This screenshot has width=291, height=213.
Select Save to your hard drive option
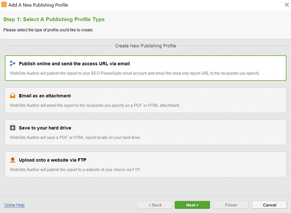[145, 132]
